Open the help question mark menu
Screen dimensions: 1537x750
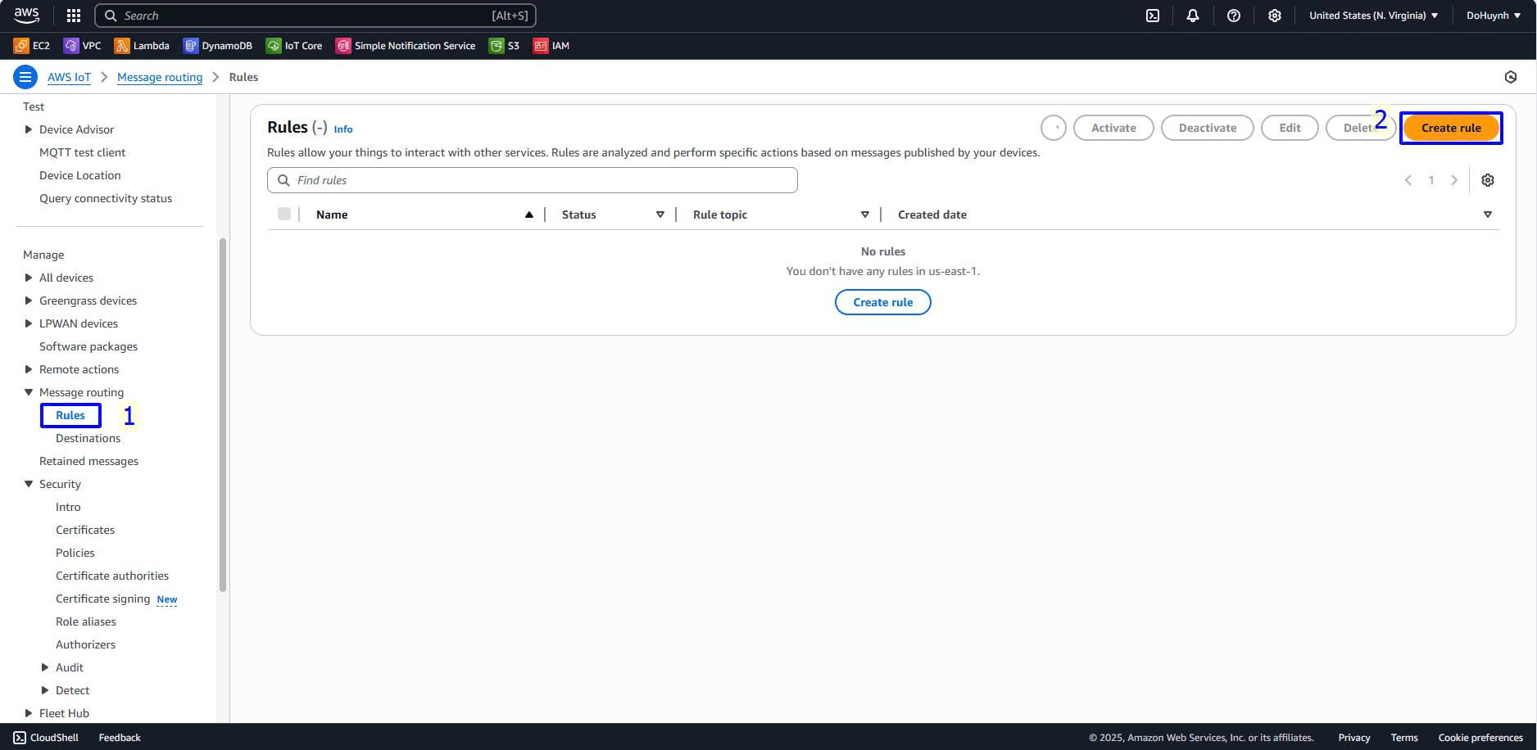[1233, 16]
